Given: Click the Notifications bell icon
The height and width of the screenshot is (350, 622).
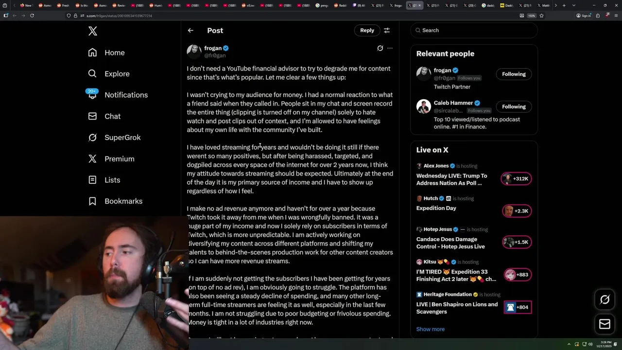Looking at the screenshot, I should click(x=92, y=95).
